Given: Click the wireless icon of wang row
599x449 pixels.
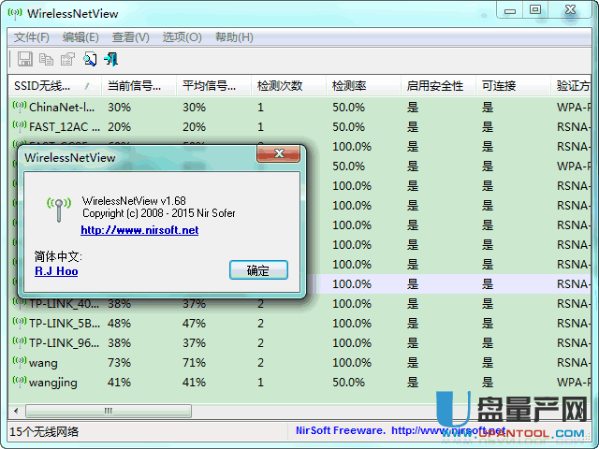Looking at the screenshot, I should click(x=20, y=361).
